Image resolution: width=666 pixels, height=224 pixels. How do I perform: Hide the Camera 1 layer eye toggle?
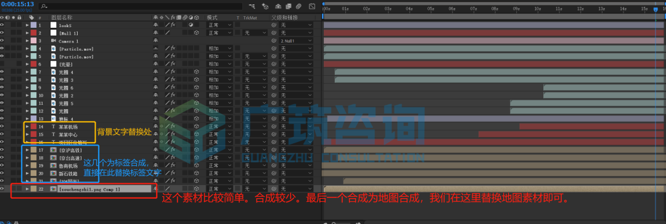[x=2, y=41]
